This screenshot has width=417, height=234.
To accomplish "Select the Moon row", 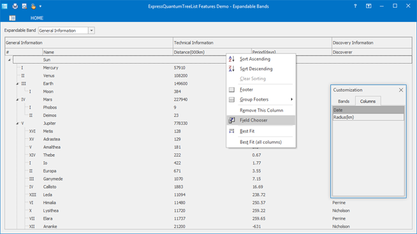I will point(208,92).
